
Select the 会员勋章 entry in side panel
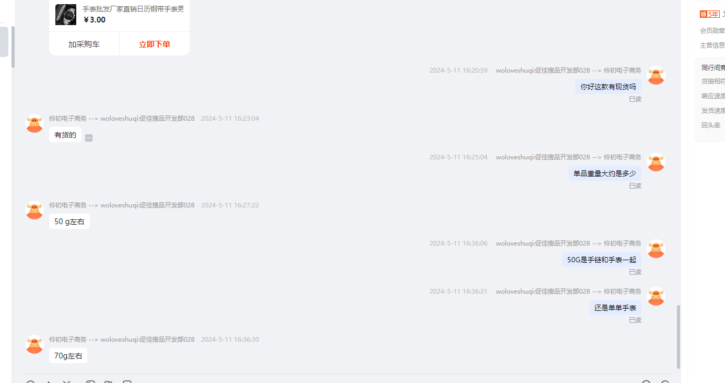coord(712,31)
